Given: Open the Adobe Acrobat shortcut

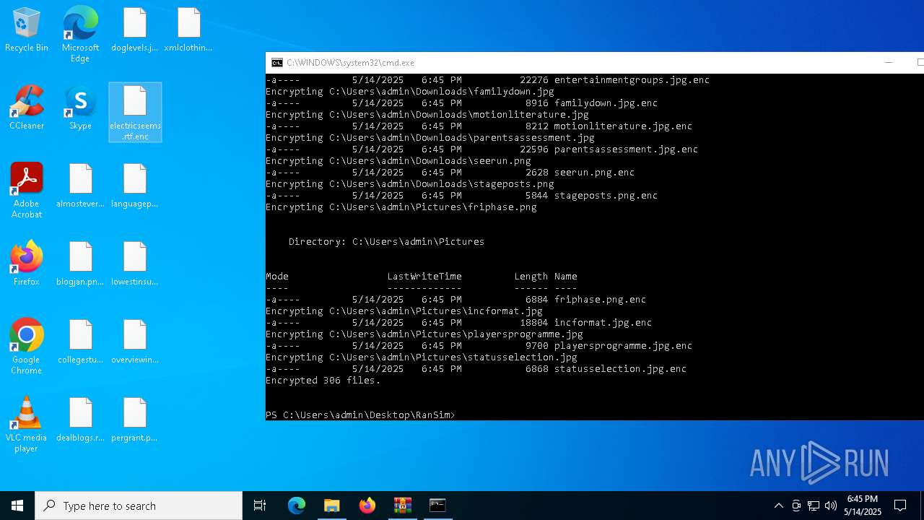Looking at the screenshot, I should coord(27,191).
